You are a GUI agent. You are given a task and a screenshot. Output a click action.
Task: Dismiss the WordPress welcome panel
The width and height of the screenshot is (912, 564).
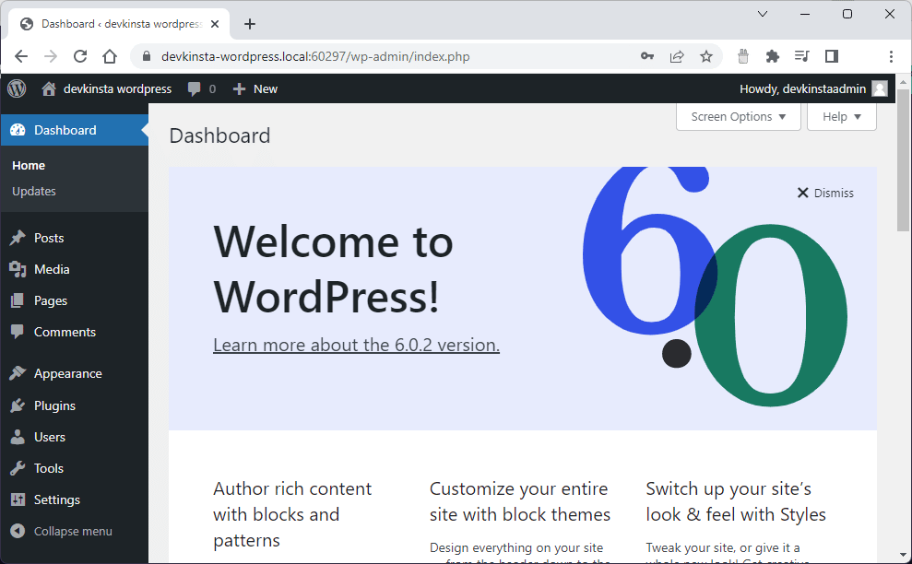(824, 193)
